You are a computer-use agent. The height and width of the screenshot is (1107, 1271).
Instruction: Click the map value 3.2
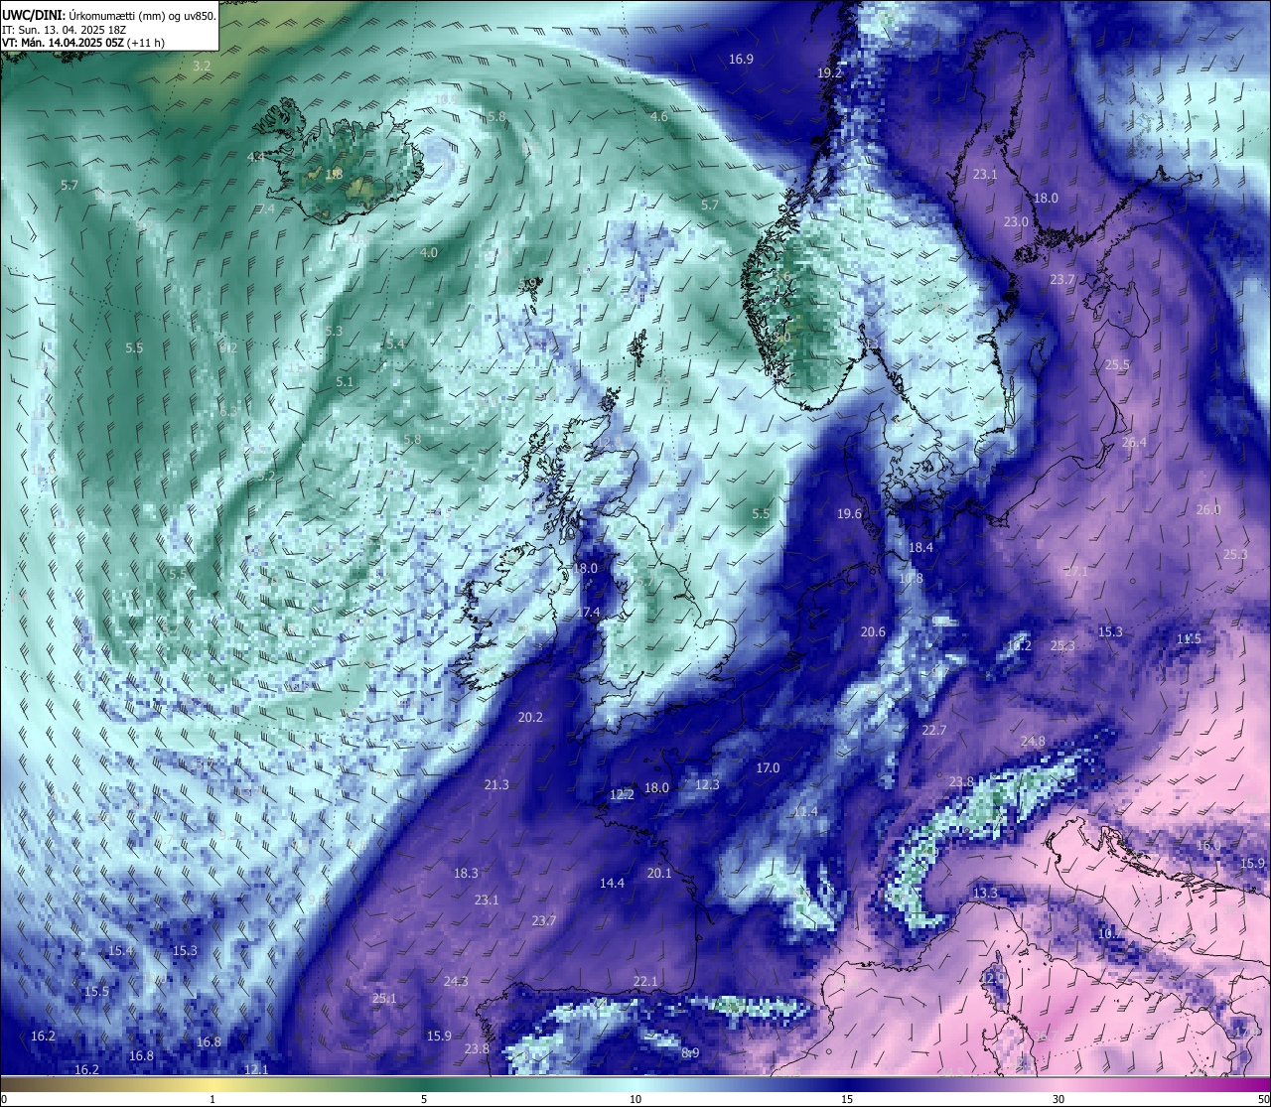tap(202, 67)
